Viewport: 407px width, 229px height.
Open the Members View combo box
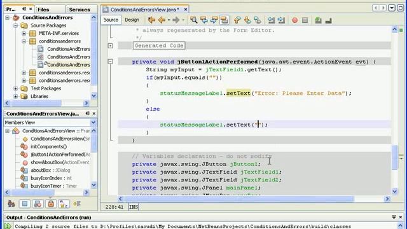50,122
